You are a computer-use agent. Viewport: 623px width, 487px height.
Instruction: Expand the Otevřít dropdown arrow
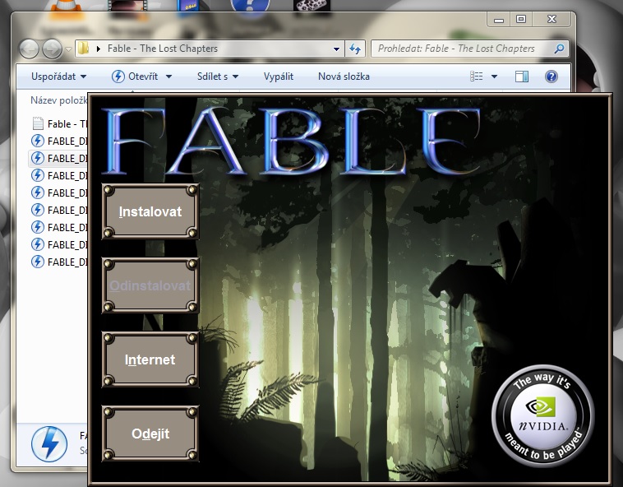168,77
